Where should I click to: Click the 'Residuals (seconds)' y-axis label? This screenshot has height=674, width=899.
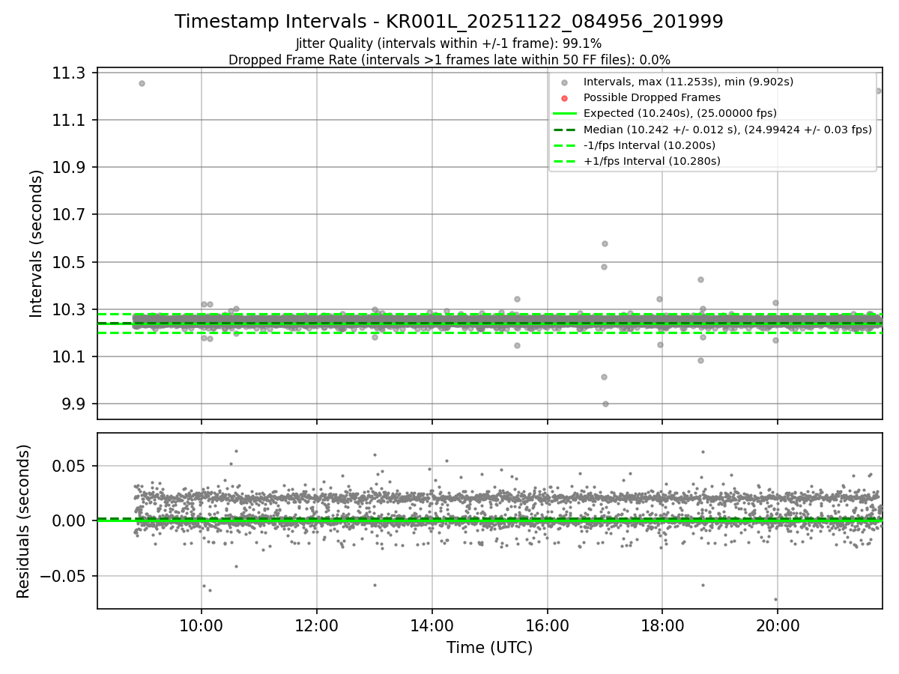(x=23, y=521)
